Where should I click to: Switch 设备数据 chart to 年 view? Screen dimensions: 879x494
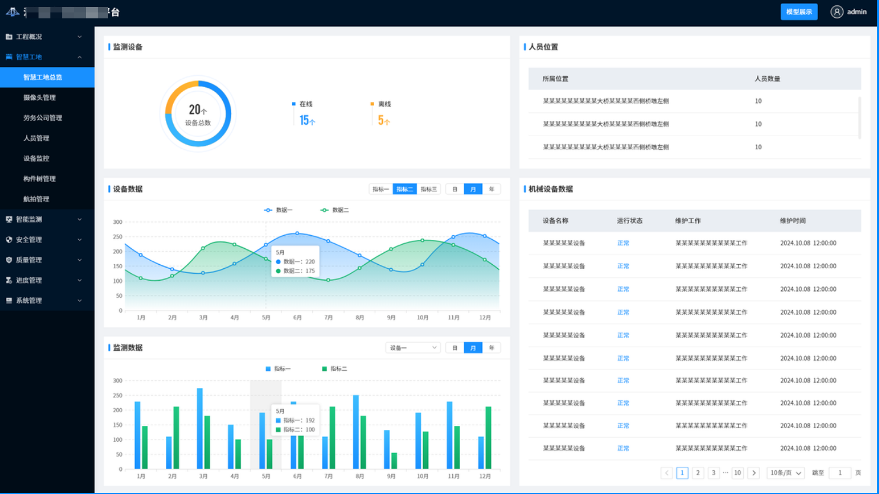[x=491, y=190]
